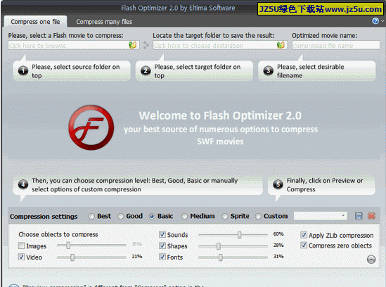Click the Flash Optimizer red F logo
The width and height of the screenshot is (386, 287).
[91, 127]
